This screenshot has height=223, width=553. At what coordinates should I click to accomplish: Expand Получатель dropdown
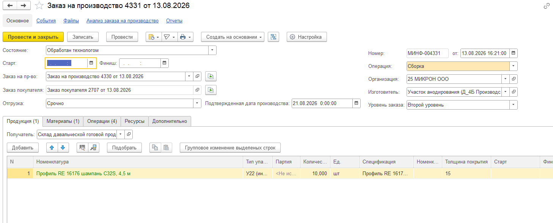point(121,134)
